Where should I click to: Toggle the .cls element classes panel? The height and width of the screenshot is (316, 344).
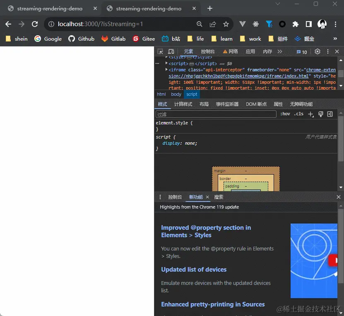click(x=298, y=114)
